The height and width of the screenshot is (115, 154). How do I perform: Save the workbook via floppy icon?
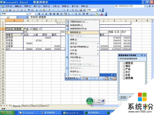tap(10, 10)
